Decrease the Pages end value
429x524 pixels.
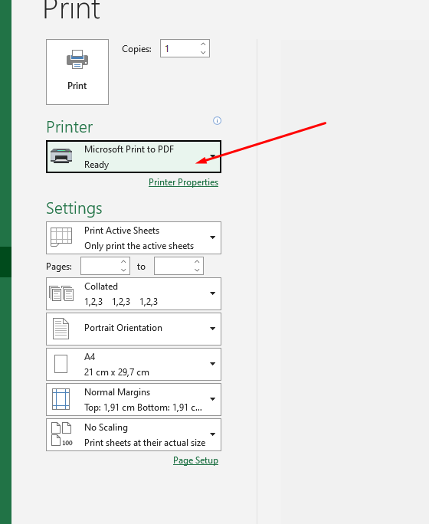197,270
